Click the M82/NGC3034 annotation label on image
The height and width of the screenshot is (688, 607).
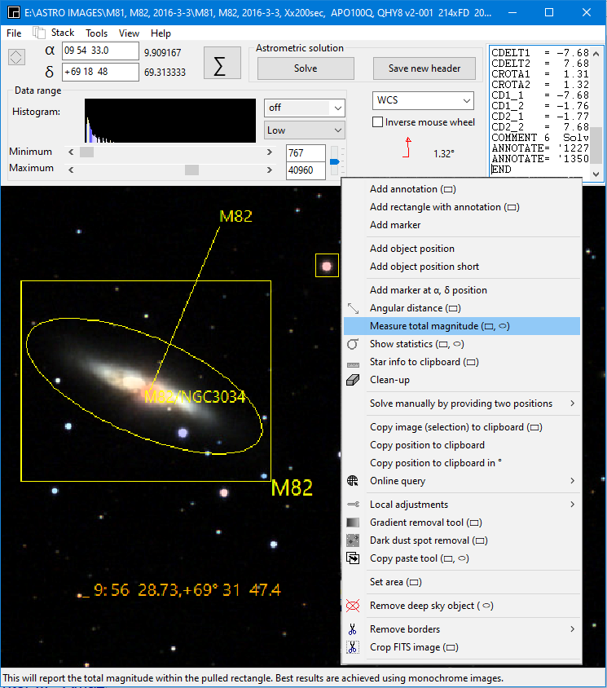pyautogui.click(x=195, y=397)
